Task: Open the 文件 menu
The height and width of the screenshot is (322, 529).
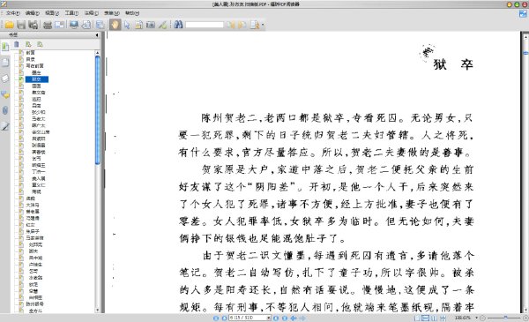Action: pyautogui.click(x=13, y=13)
